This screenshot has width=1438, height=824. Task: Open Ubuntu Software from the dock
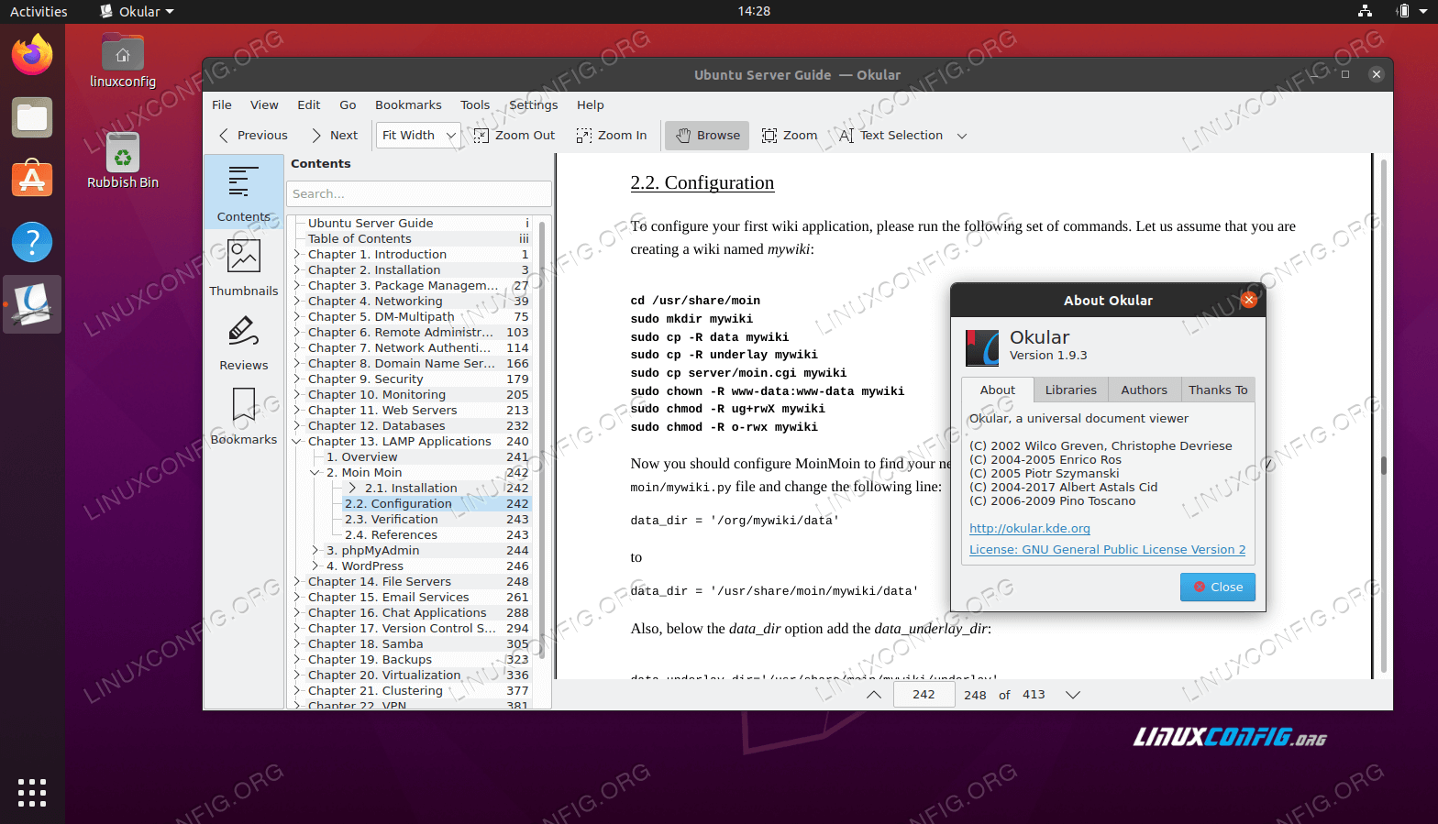point(32,180)
